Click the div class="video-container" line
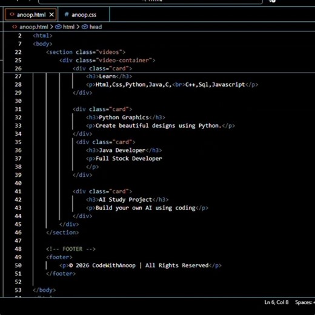Viewport: 315px width, 315px height. [x=107, y=61]
